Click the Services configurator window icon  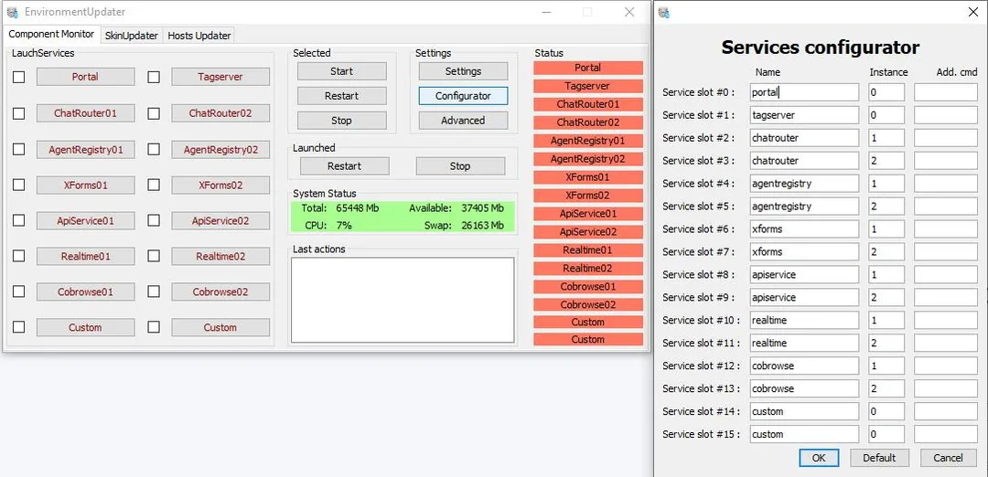click(663, 11)
